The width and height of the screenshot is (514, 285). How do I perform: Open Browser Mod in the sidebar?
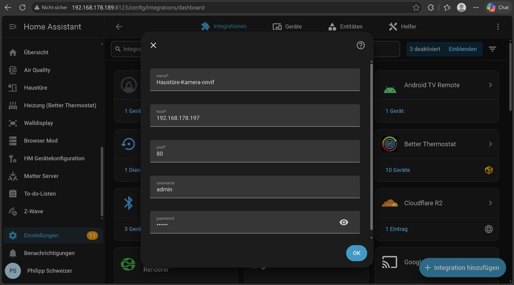point(53,141)
